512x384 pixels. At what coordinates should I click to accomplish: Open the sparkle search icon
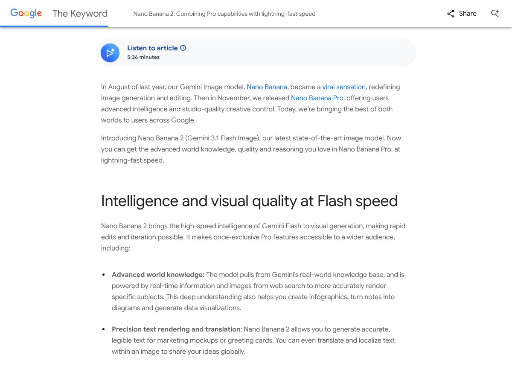pyautogui.click(x=495, y=14)
